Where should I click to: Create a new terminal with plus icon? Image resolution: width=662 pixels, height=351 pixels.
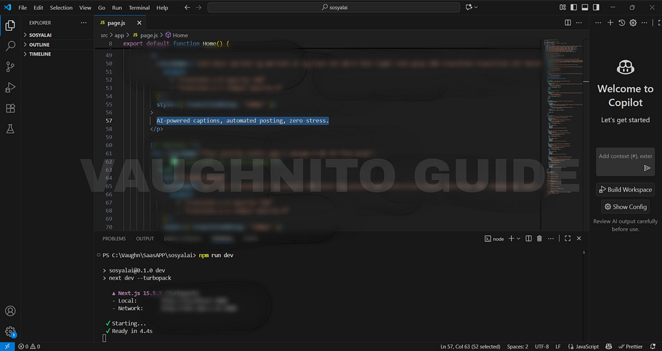point(511,239)
